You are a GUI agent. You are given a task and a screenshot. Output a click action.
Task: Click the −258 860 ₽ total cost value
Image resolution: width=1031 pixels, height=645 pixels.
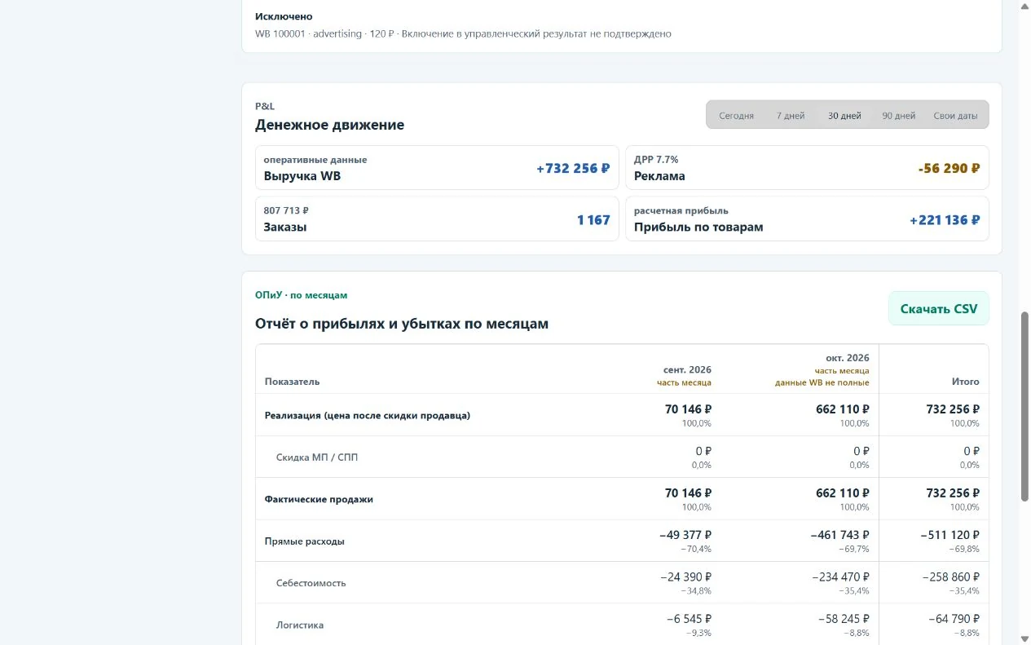click(951, 577)
